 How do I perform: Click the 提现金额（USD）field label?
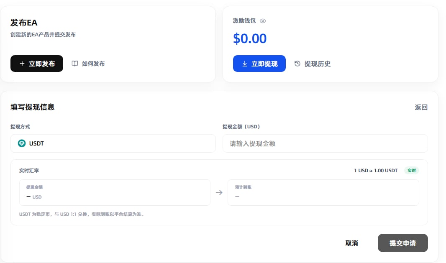tap(241, 127)
